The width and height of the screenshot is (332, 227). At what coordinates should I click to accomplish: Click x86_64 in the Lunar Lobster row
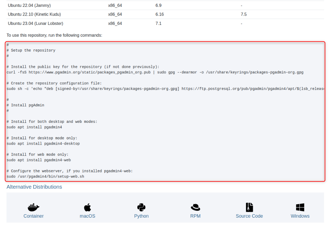[x=115, y=23]
